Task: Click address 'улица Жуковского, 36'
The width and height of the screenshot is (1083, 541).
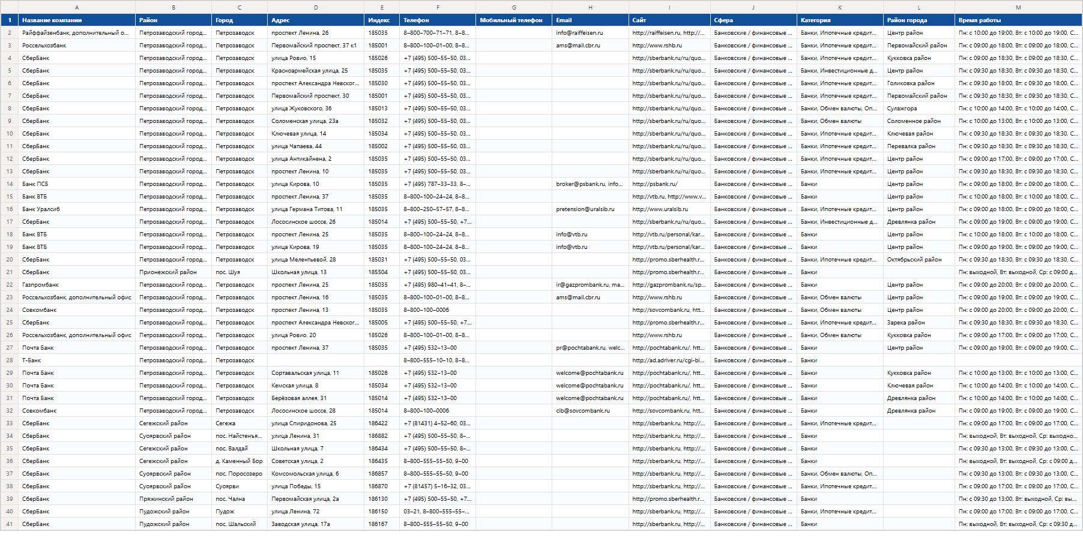Action: pyautogui.click(x=316, y=109)
